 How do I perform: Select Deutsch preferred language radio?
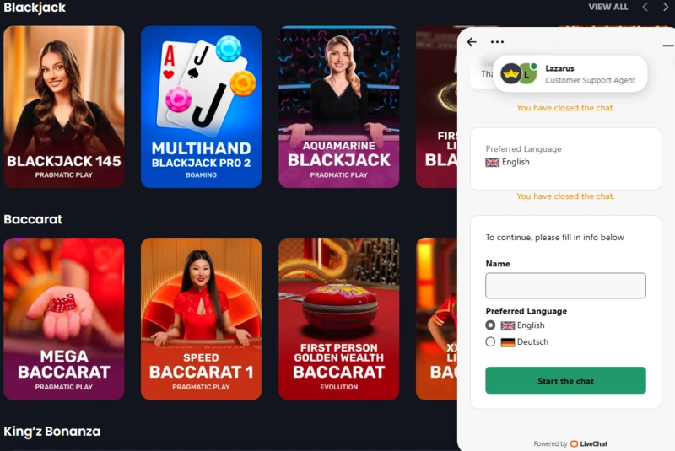[x=490, y=341]
